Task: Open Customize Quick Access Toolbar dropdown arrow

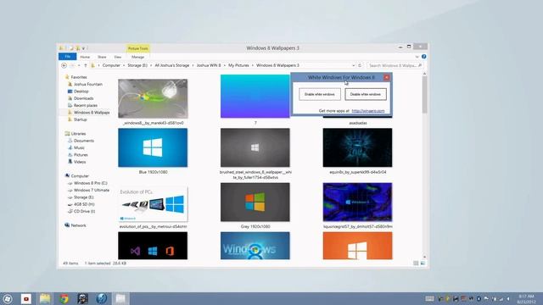Action: coord(83,48)
